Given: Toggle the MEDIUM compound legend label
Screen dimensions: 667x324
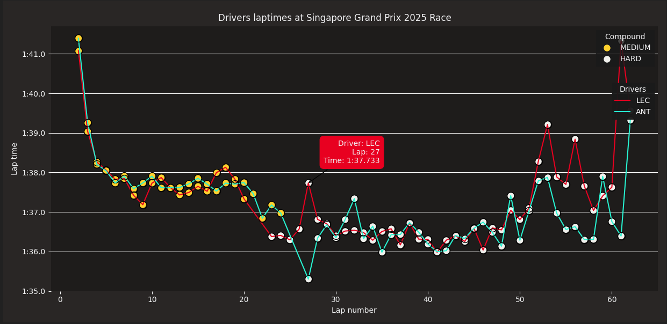Looking at the screenshot, I should coord(635,48).
